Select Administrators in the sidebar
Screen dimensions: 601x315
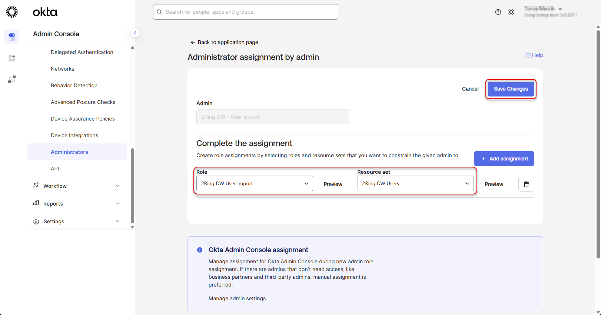tap(69, 152)
